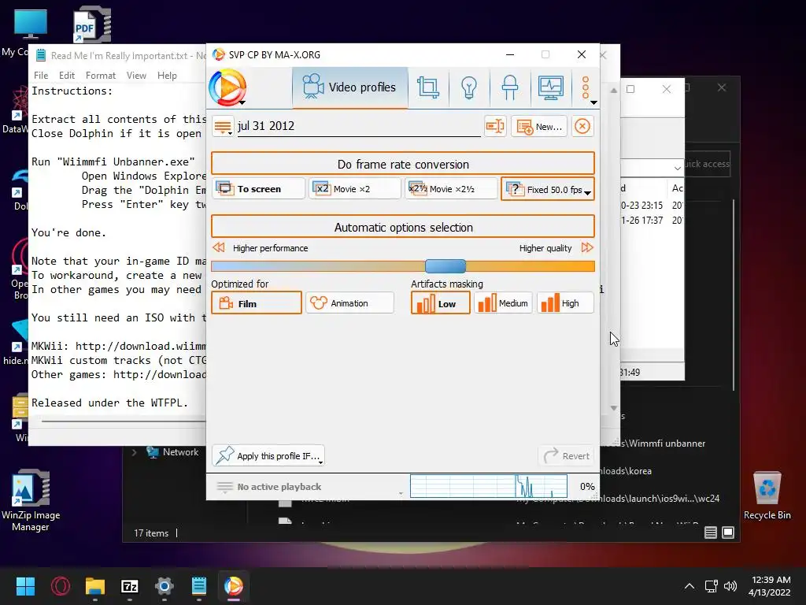This screenshot has width=806, height=605.
Task: Switch Explorer to large icons view
Action: click(728, 533)
